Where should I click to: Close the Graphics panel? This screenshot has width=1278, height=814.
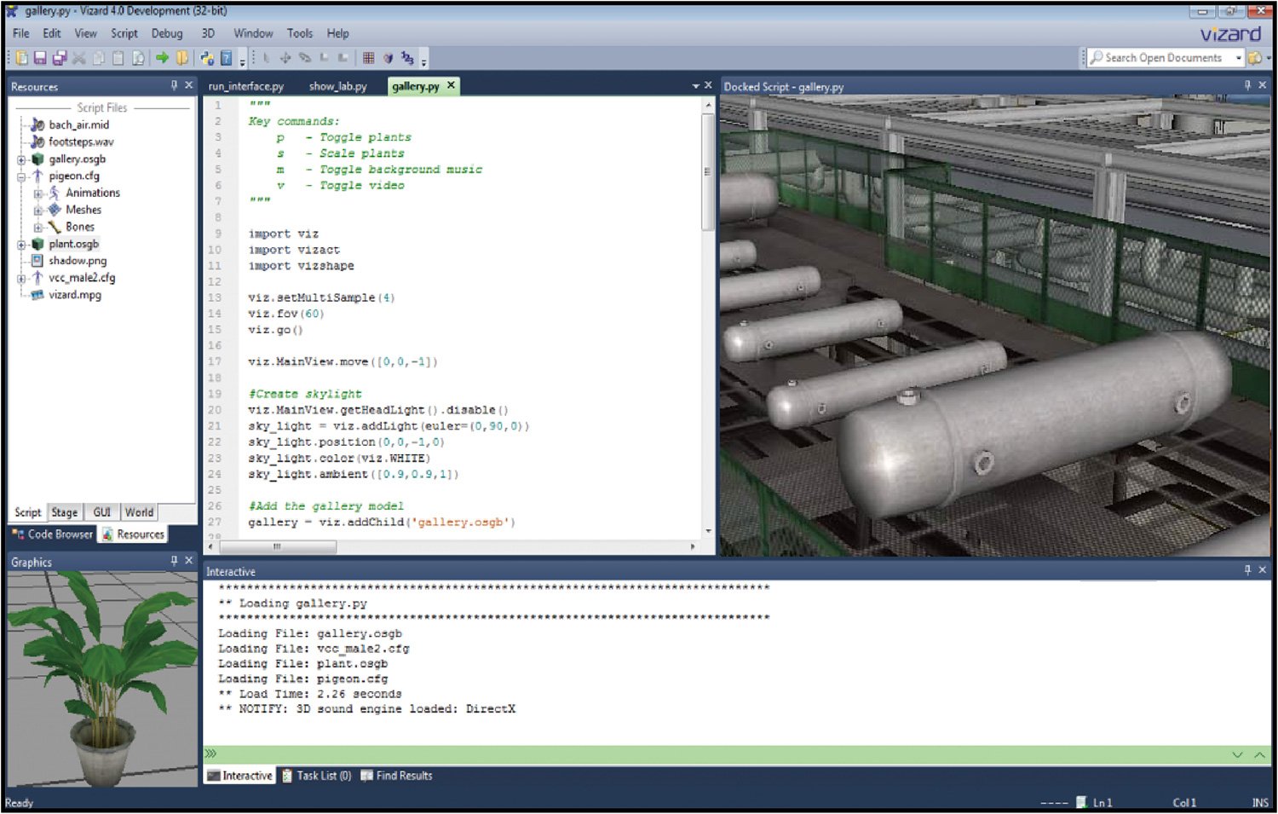(x=189, y=561)
